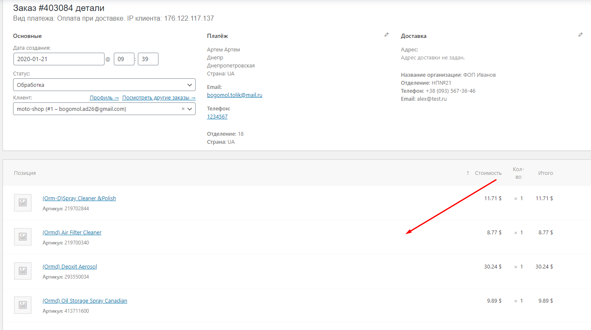Open (Ormd) Deoxit Aerosol product link
The image size is (591, 330).
pyautogui.click(x=70, y=266)
